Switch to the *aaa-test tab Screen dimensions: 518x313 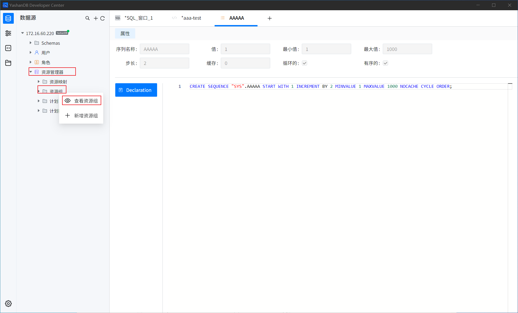[x=187, y=18]
